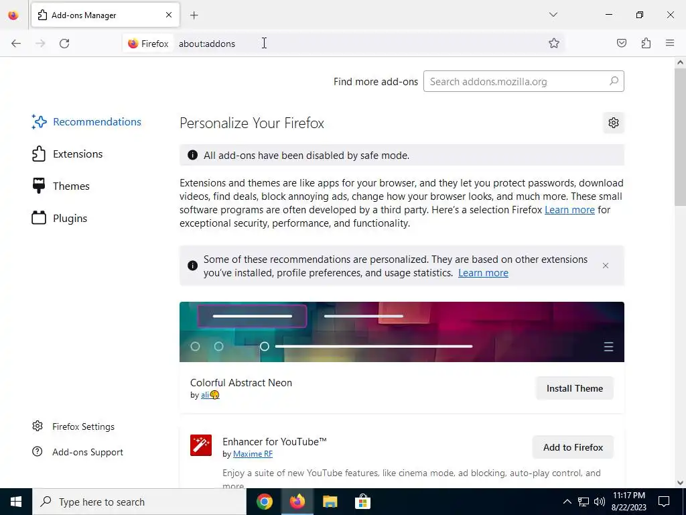Open the theme author ali link

[x=210, y=395]
